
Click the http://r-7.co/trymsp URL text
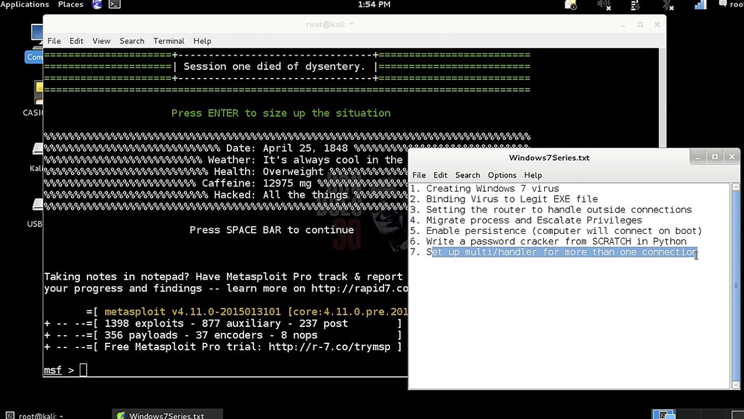330,347
